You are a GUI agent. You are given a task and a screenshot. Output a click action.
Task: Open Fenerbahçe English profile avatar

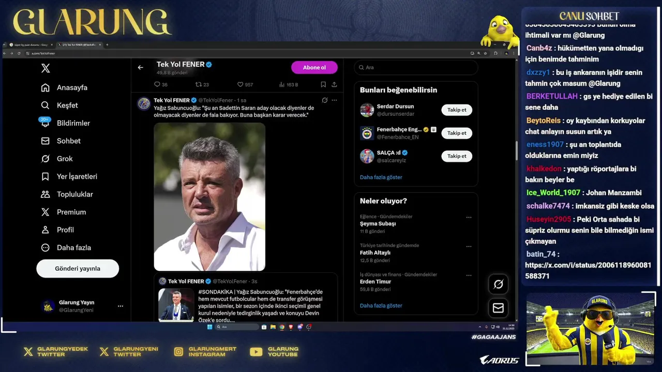click(x=367, y=133)
